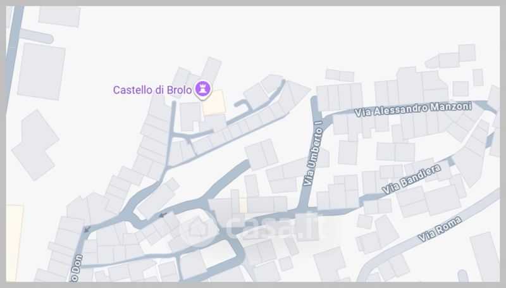Screen dimensions: 506x288
Task: Select the large rectangular building at top left
Action: 41,72
